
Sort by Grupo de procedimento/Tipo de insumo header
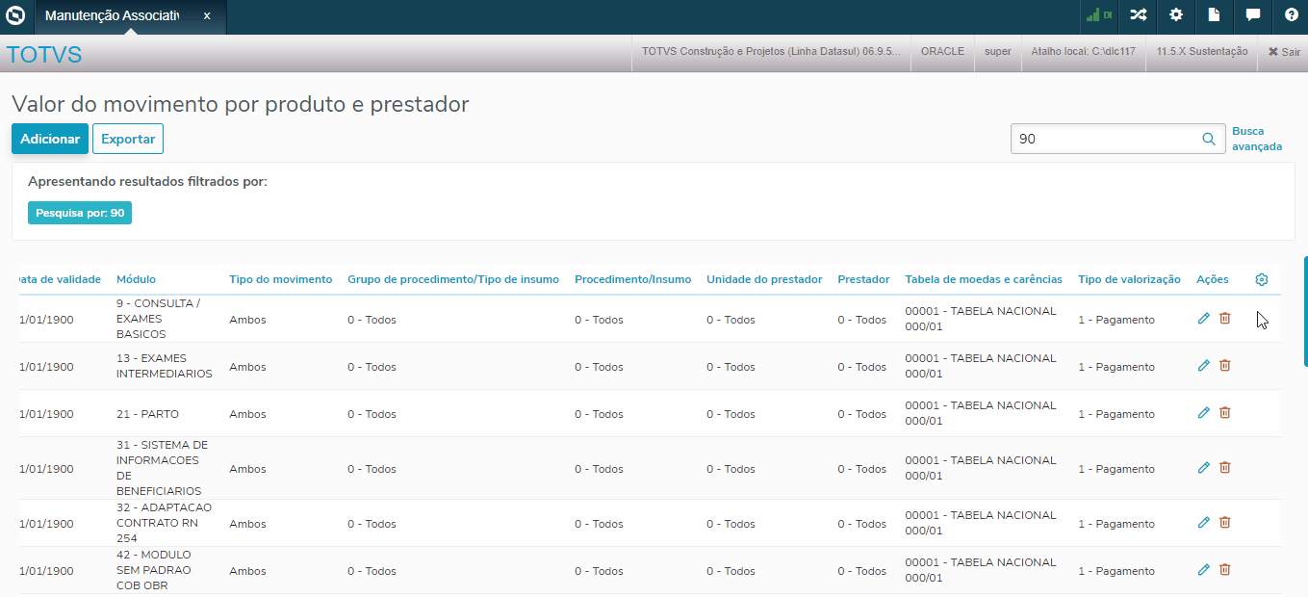(x=453, y=279)
